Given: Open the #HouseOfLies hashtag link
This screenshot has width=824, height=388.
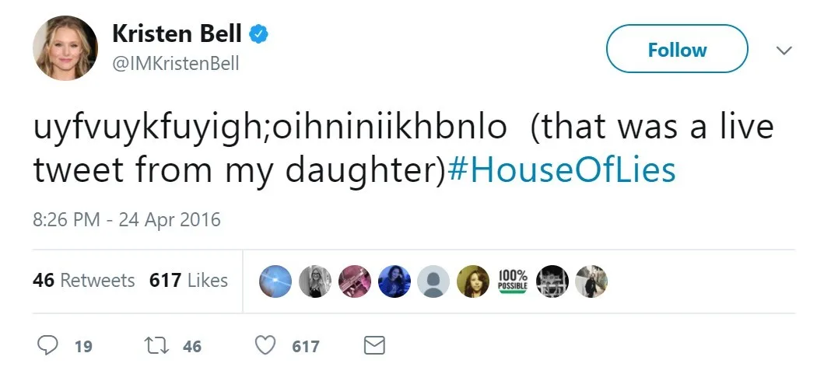Looking at the screenshot, I should pyautogui.click(x=561, y=170).
